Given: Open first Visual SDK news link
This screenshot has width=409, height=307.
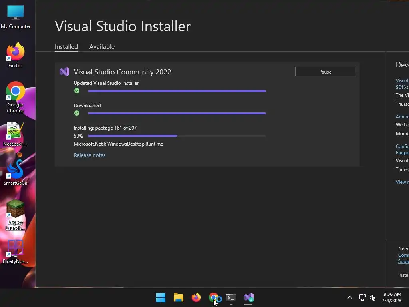Looking at the screenshot, I should [402, 84].
